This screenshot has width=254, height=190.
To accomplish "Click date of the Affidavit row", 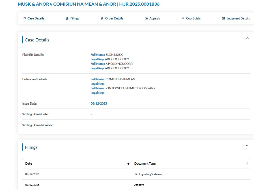I will 33,185.
